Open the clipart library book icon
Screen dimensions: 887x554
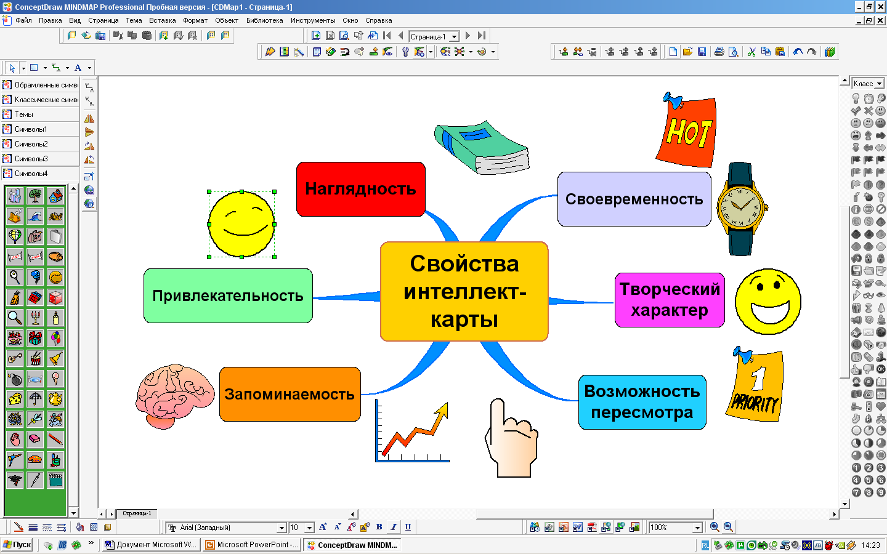830,52
